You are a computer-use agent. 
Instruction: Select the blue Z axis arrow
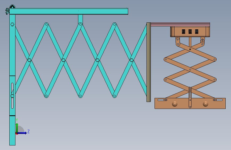tap(22, 133)
